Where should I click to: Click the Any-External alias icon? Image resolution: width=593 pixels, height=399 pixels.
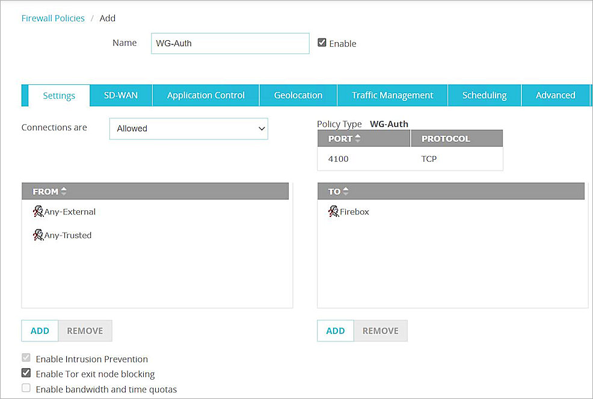coord(37,212)
